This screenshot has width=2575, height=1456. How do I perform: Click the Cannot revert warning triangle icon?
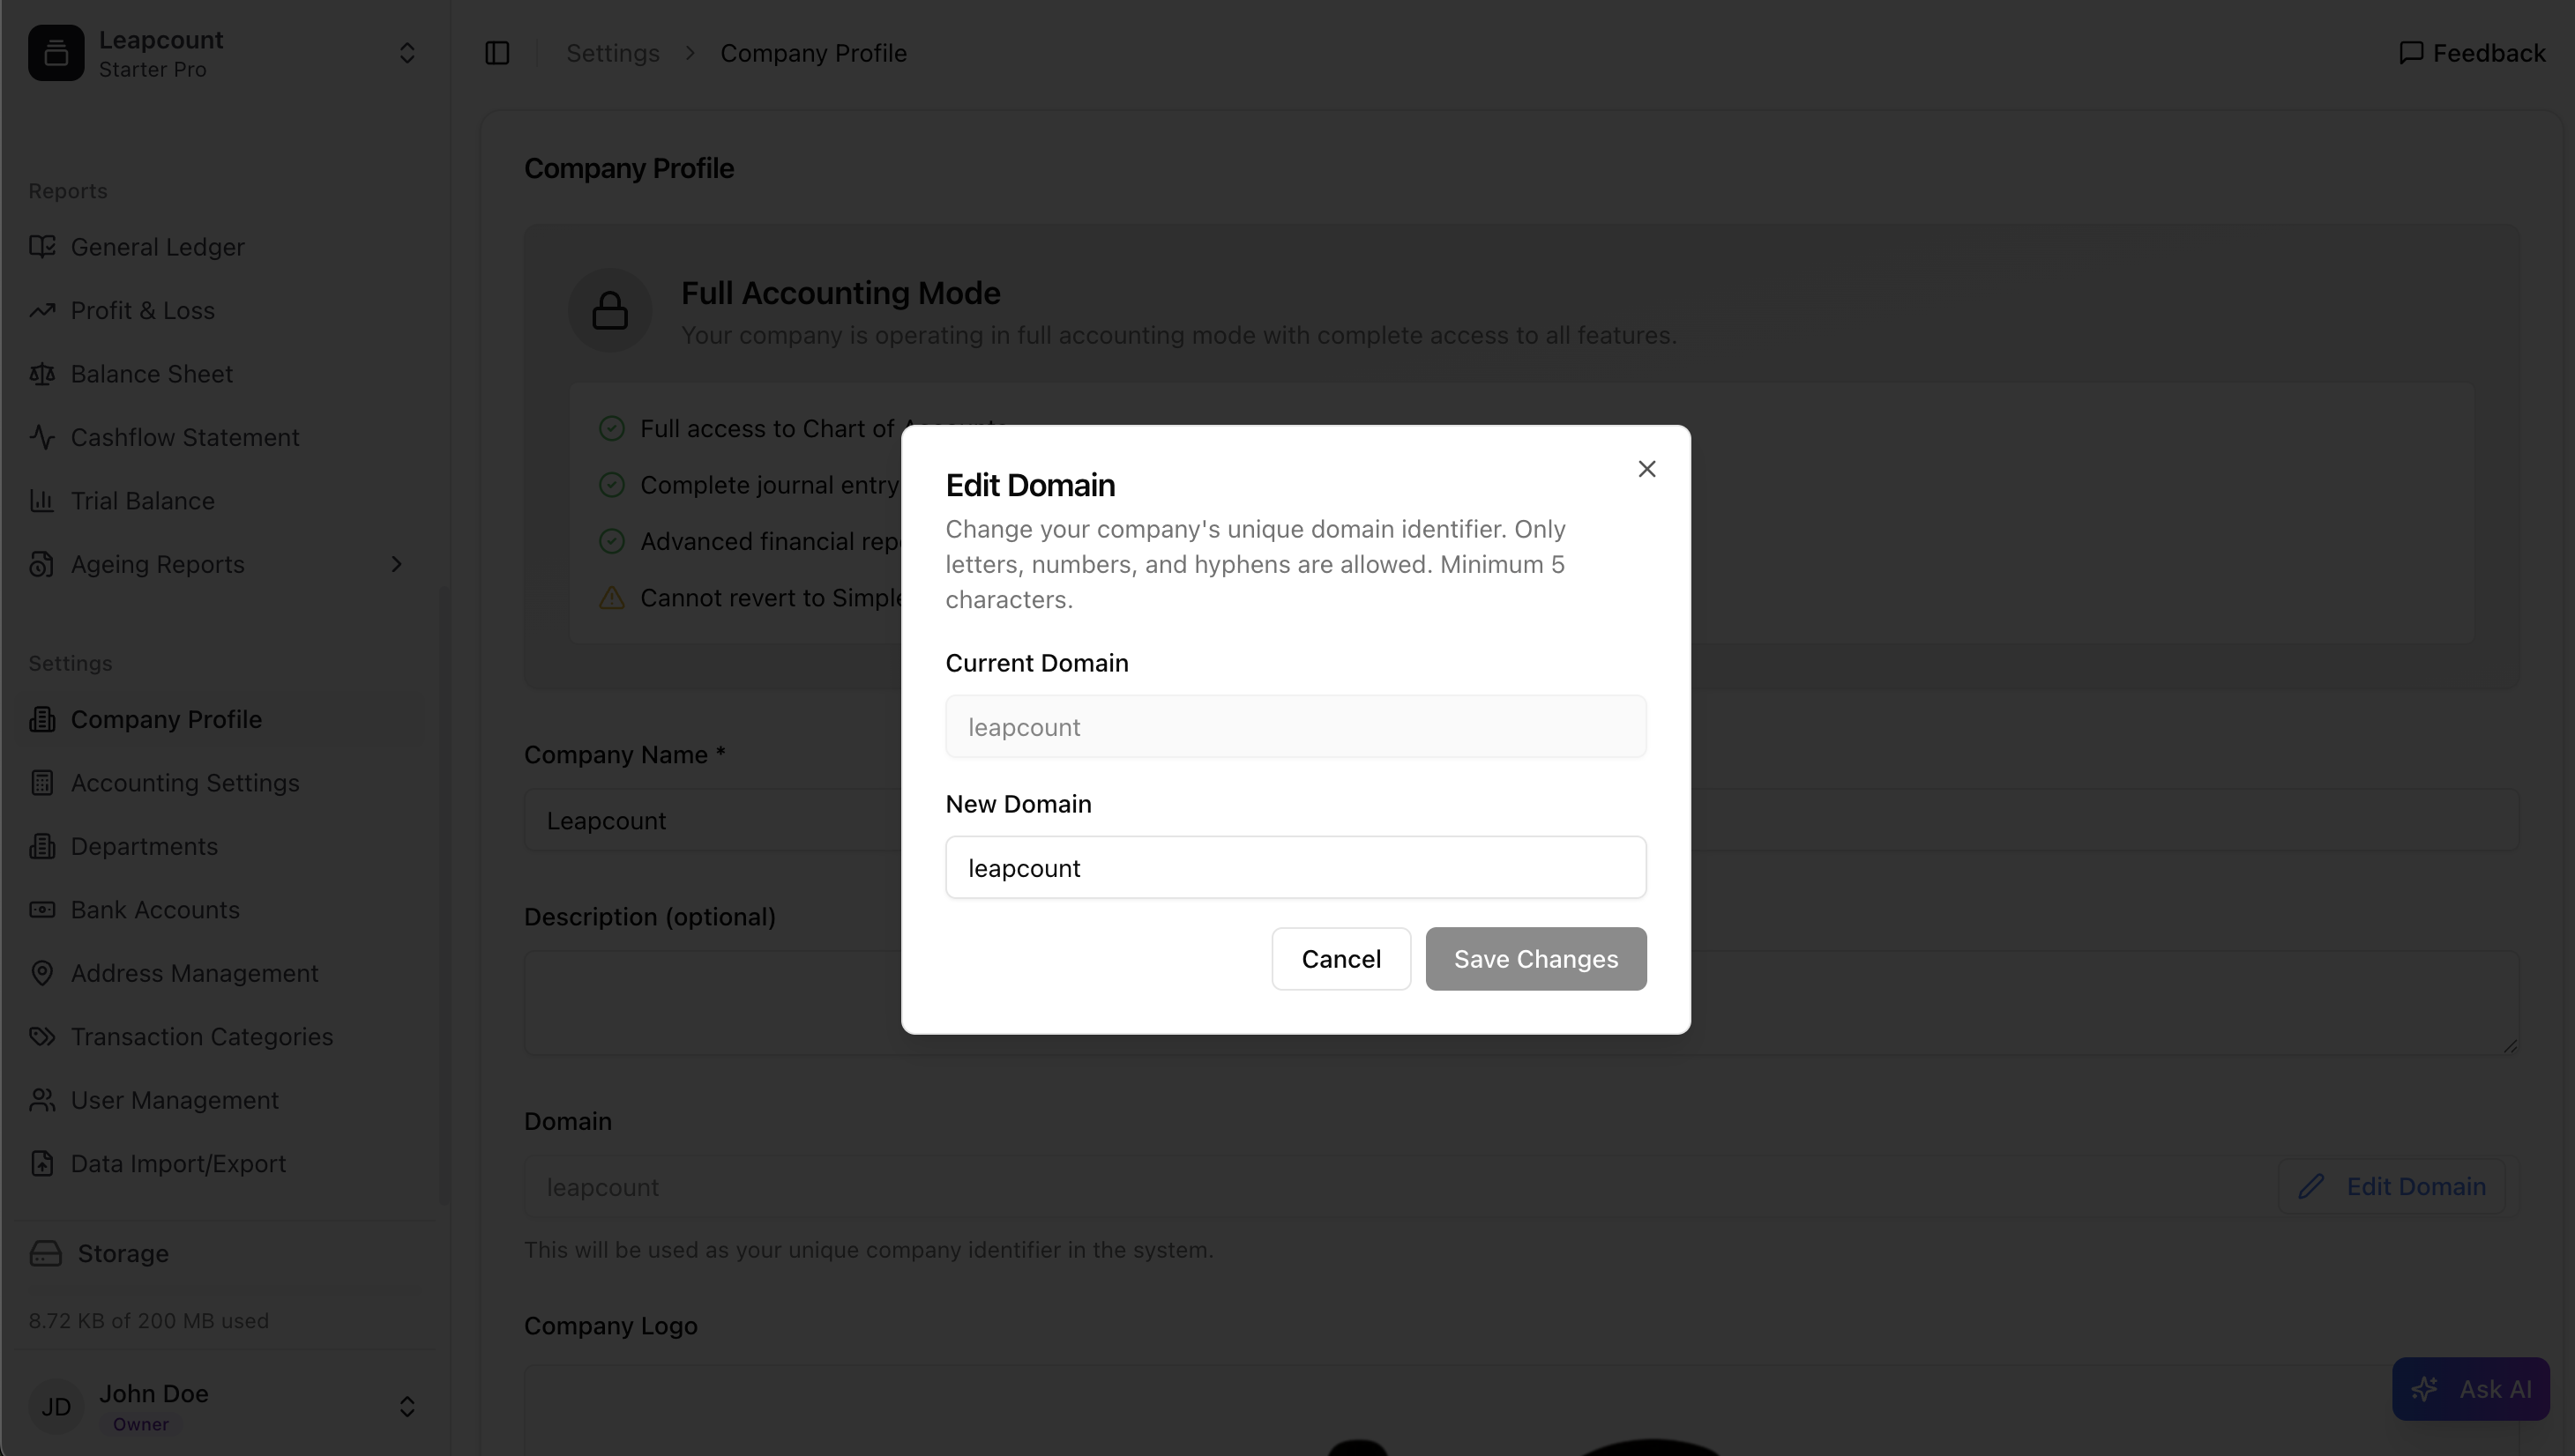611,598
